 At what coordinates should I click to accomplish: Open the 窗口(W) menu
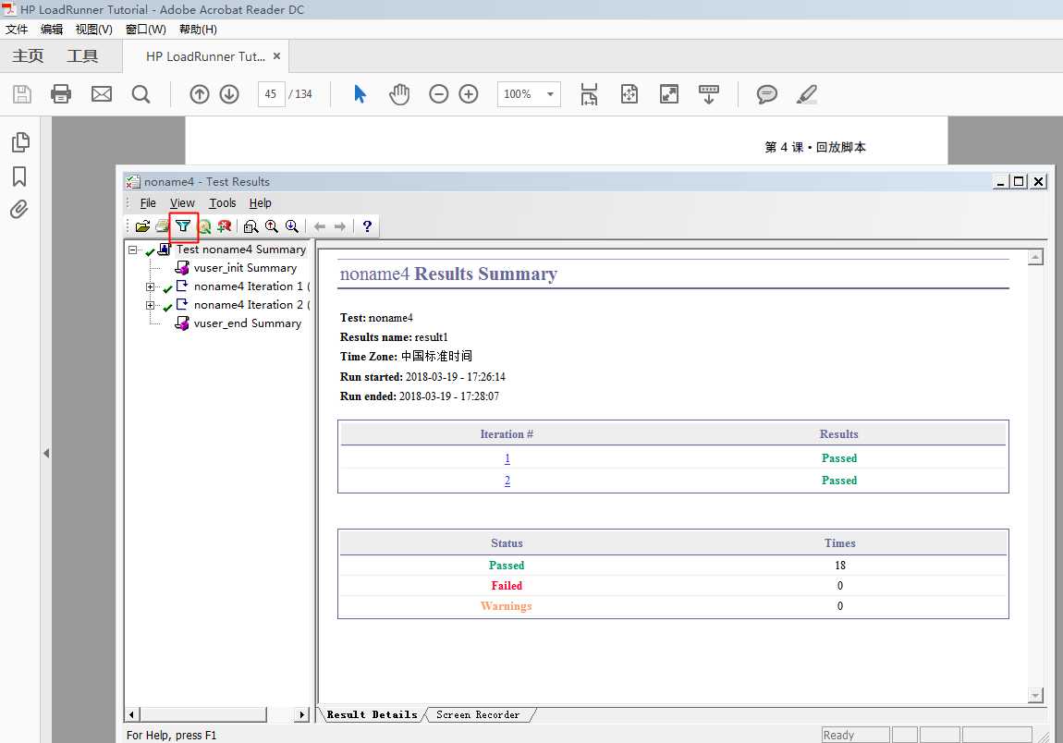(146, 30)
